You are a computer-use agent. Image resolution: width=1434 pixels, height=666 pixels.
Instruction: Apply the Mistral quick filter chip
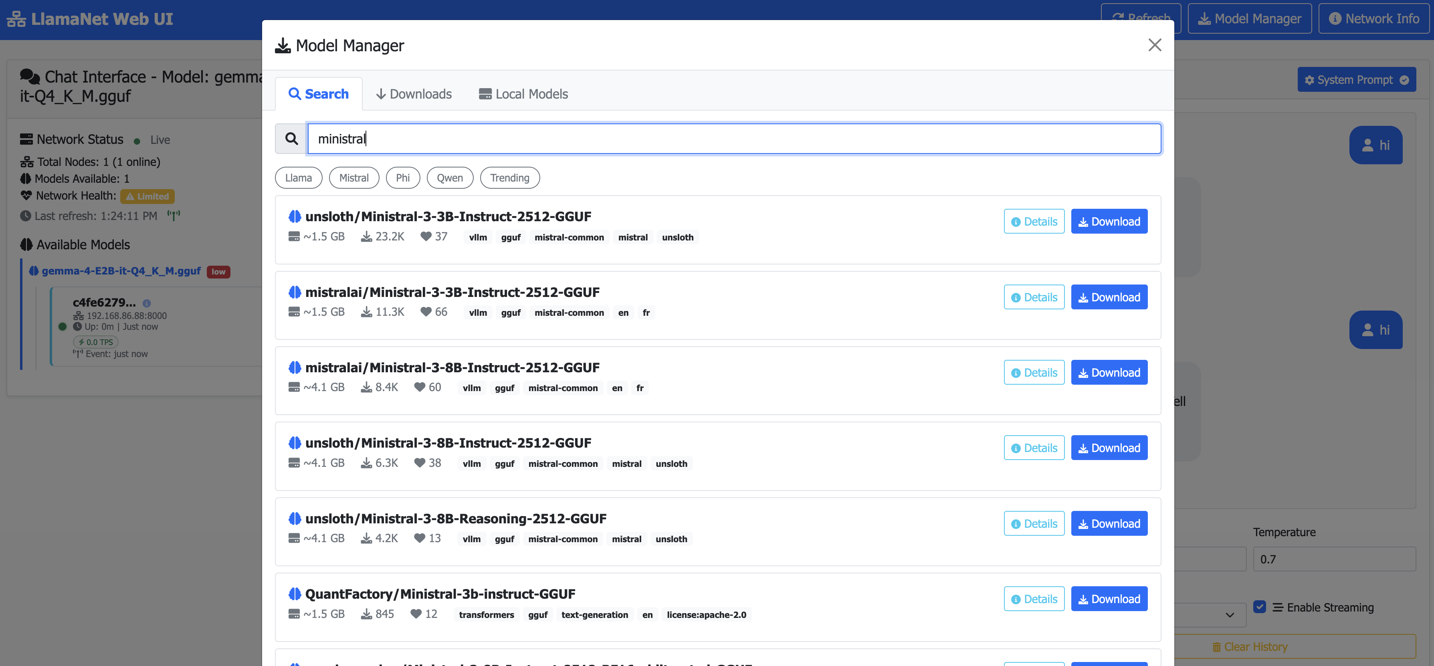pos(354,178)
